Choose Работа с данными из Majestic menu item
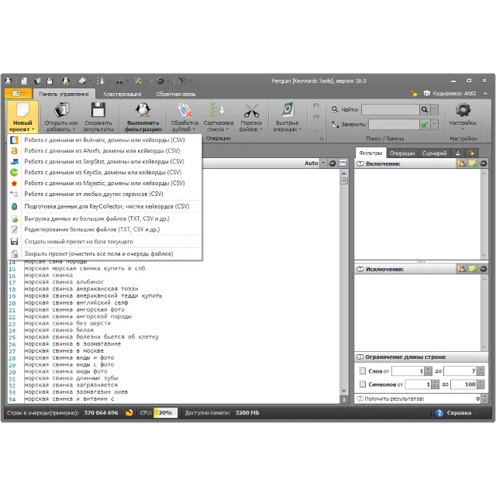496x496 pixels. [105, 183]
